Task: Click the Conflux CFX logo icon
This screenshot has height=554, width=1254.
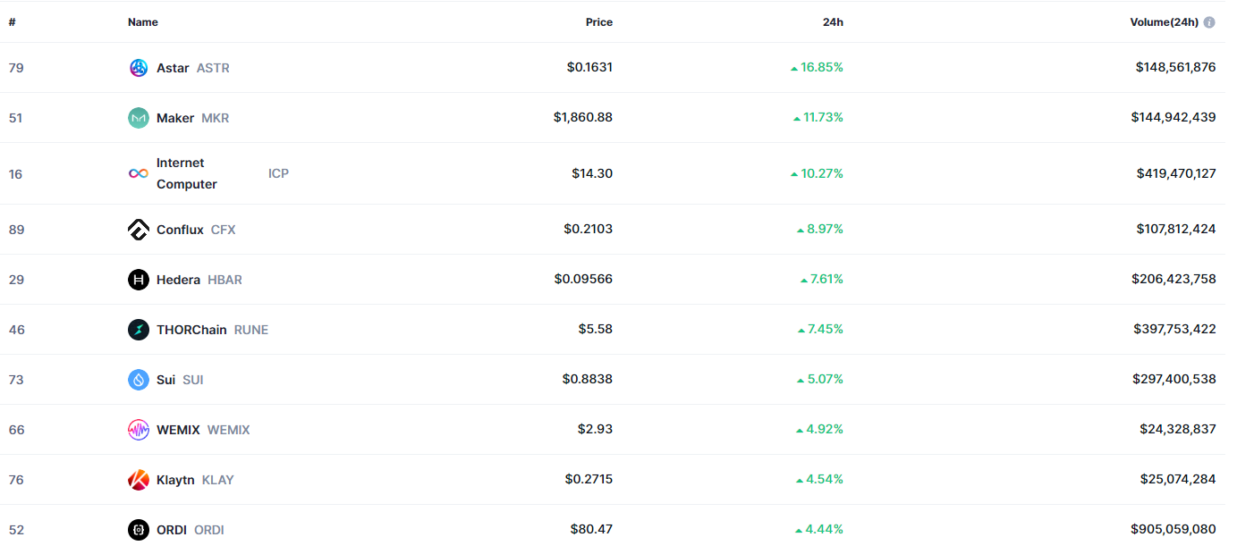Action: (x=139, y=230)
